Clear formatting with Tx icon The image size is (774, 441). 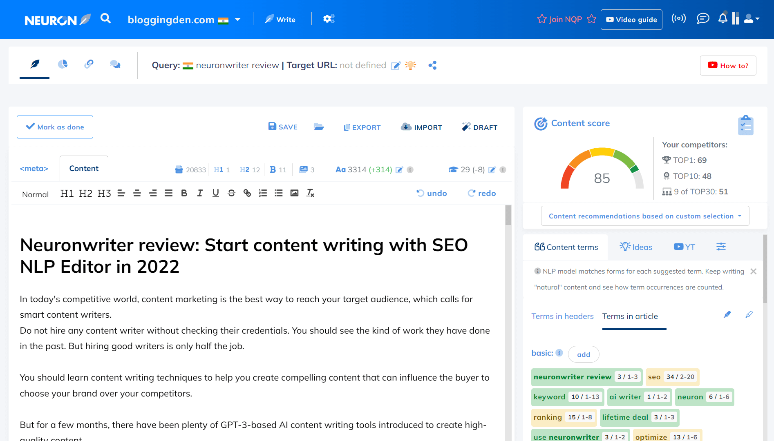pos(310,193)
